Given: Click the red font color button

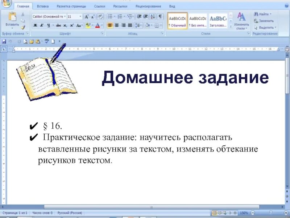Looking at the screenshot, I should tap(98, 25).
